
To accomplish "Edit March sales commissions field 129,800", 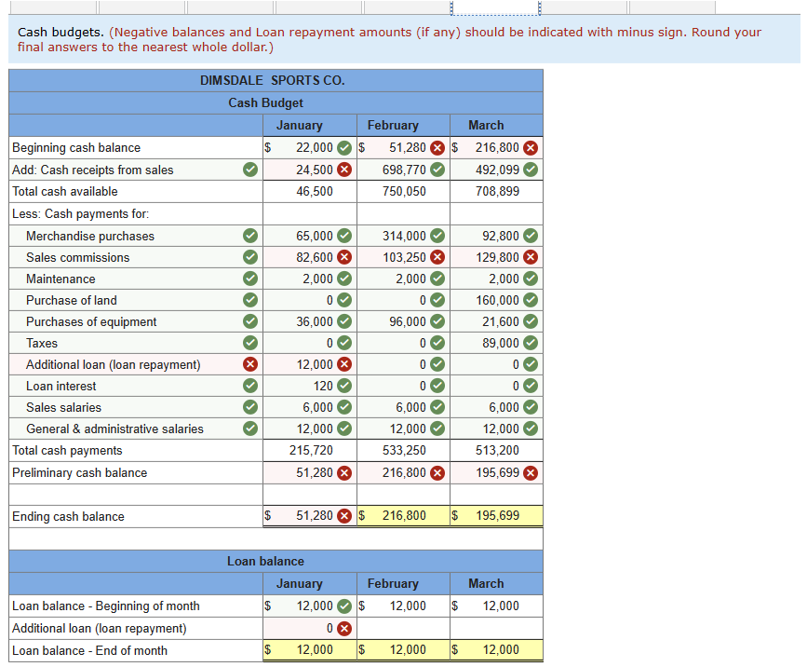I will 496,257.
